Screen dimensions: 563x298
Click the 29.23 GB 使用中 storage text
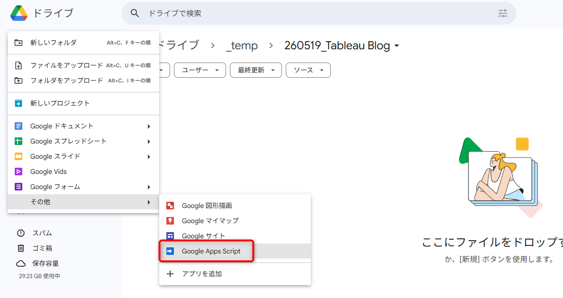click(39, 276)
